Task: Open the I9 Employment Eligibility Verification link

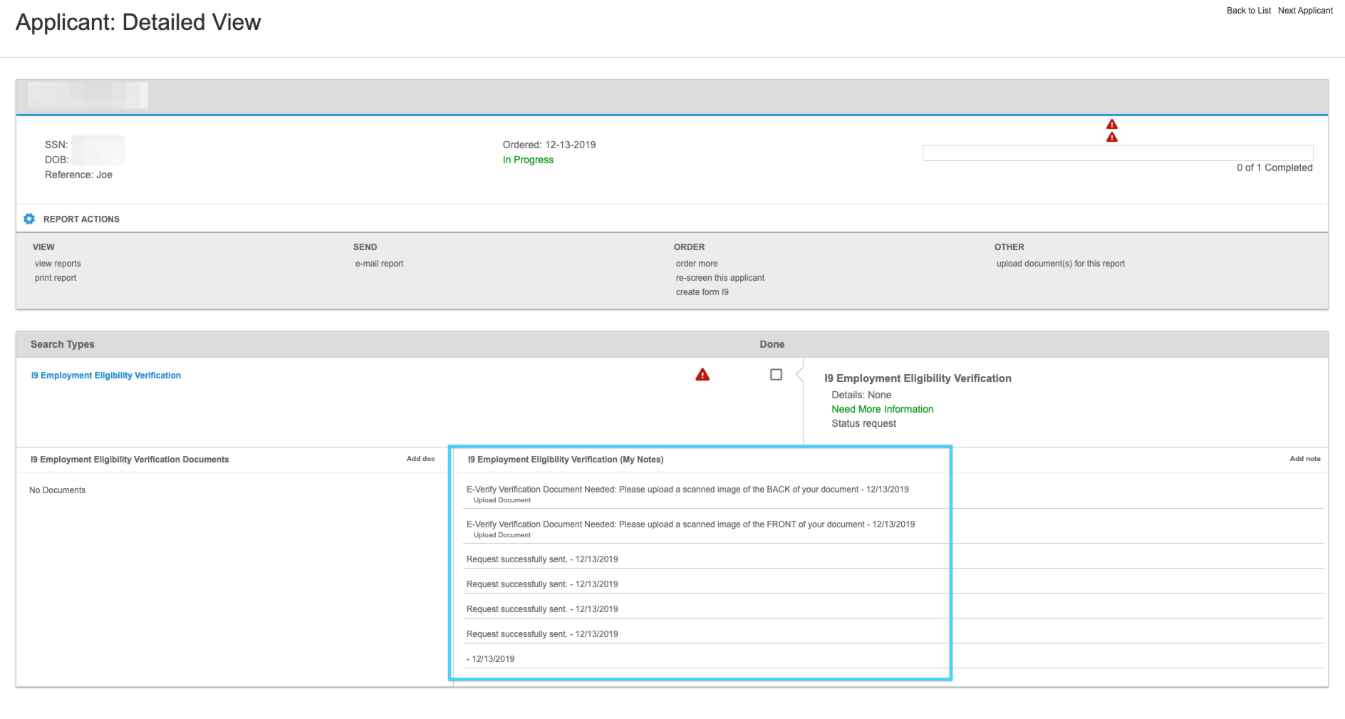Action: coord(105,376)
